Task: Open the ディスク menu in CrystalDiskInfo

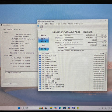Action: (x=64, y=24)
